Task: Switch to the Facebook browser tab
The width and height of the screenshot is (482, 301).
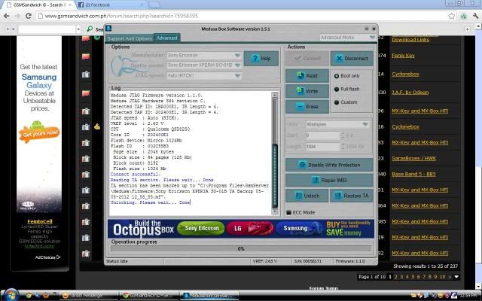Action: click(x=111, y=5)
